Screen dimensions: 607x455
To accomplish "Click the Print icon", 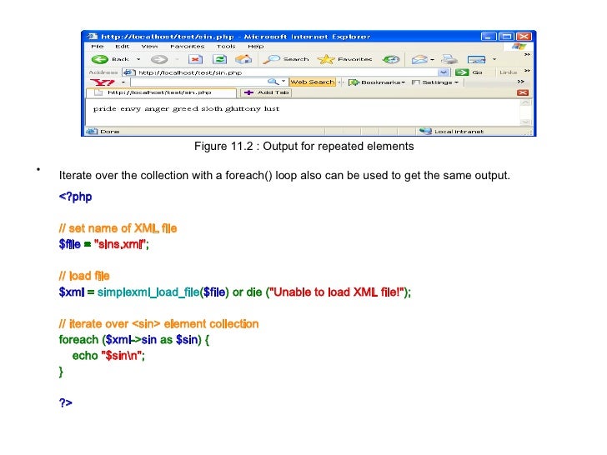I will [x=449, y=59].
